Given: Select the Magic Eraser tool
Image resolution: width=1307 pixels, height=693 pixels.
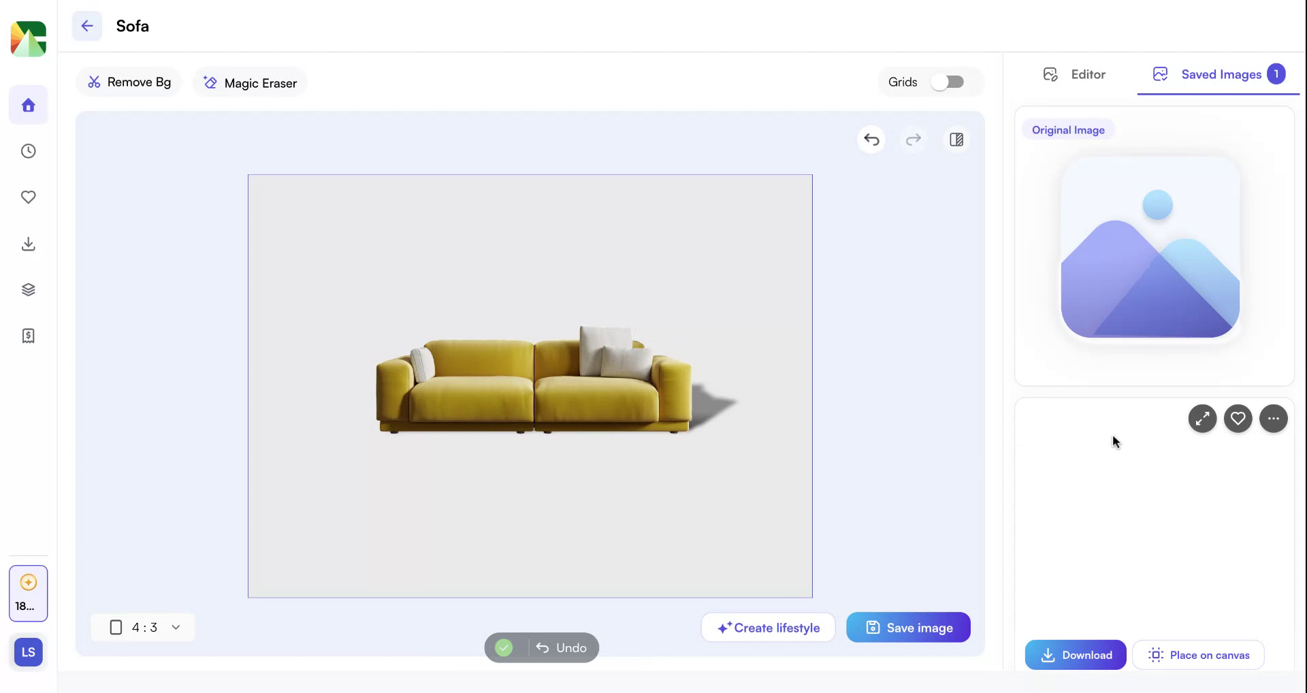Looking at the screenshot, I should click(249, 82).
